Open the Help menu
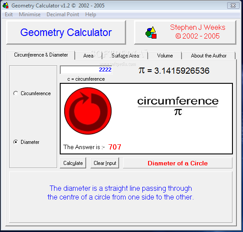 pos(91,14)
